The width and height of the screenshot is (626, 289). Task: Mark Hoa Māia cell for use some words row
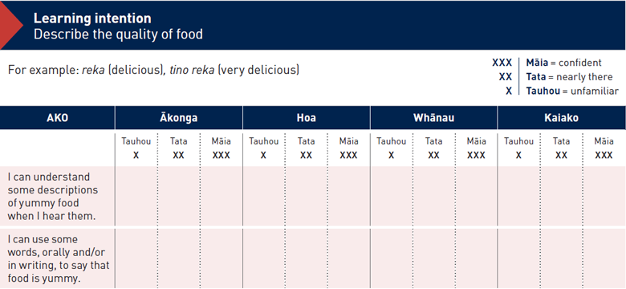pyautogui.click(x=348, y=258)
